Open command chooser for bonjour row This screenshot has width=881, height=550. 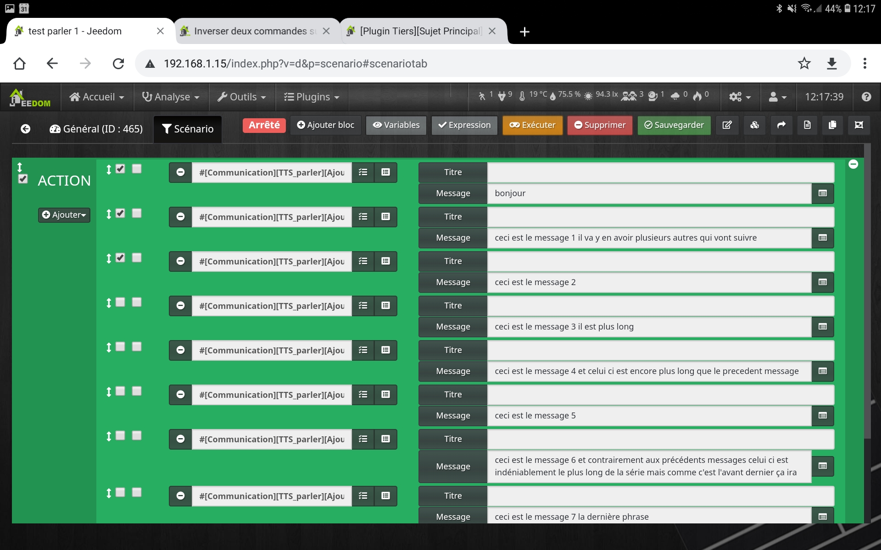[x=385, y=172]
